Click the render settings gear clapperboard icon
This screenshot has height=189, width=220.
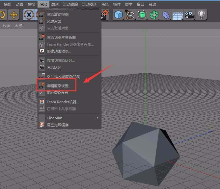pyautogui.click(x=105, y=15)
